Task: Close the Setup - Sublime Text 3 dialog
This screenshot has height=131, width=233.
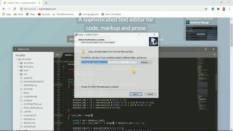Action: (154, 35)
